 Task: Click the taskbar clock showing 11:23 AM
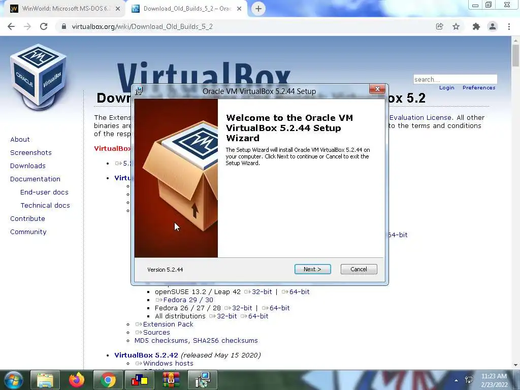[x=494, y=380]
